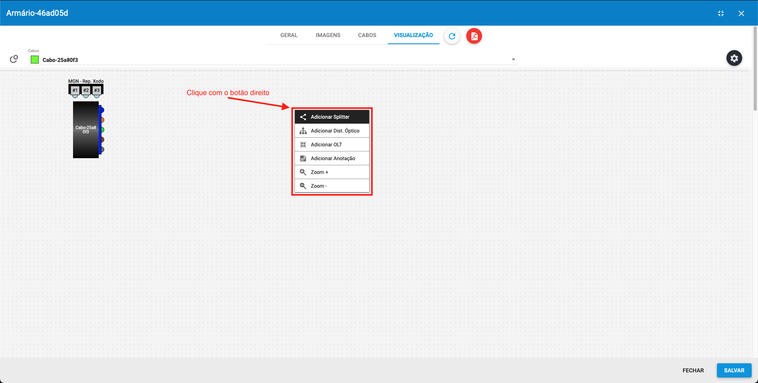Open the visualization settings gear
758x383 pixels.
[x=734, y=58]
